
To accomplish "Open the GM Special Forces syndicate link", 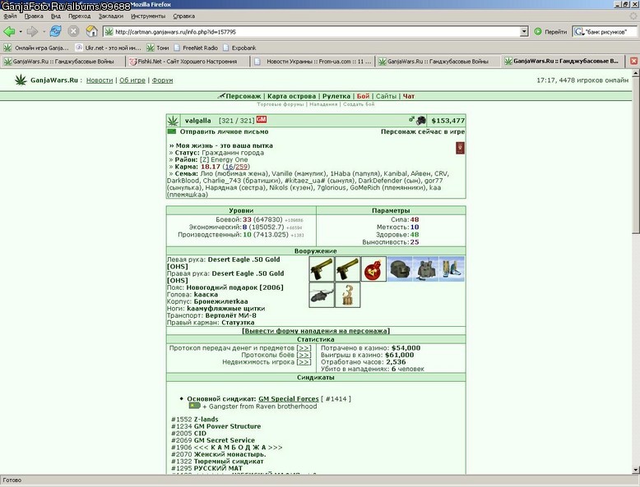I will coord(289,399).
